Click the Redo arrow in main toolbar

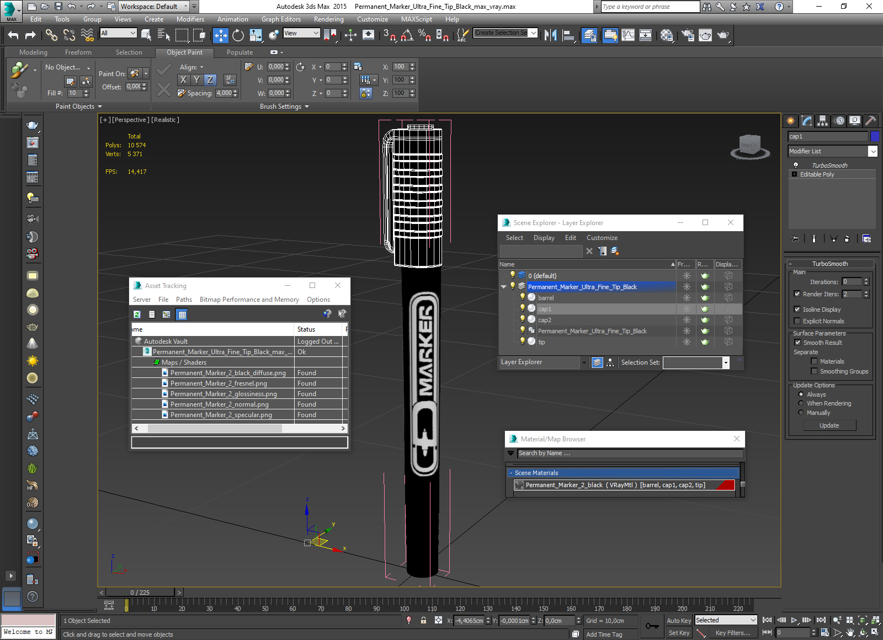pyautogui.click(x=30, y=35)
